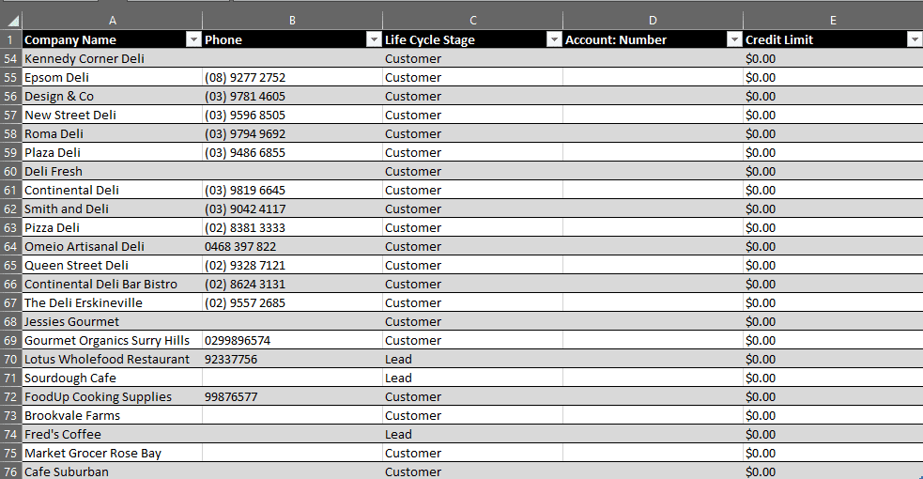
Task: Click the Select All corner triangle
Action: [11, 21]
